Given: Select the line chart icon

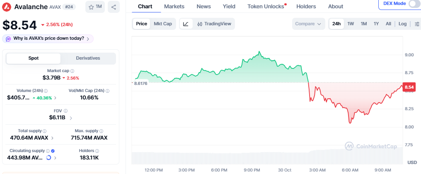Looking at the screenshot, I should tap(186, 24).
